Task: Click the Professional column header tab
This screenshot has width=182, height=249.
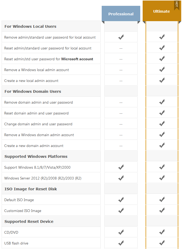Action: [121, 14]
